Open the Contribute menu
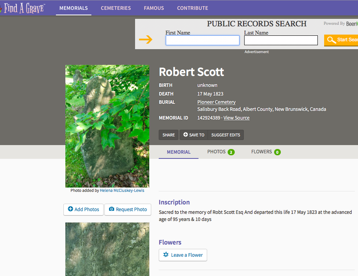Image resolution: width=358 pixels, height=276 pixels. click(193, 8)
